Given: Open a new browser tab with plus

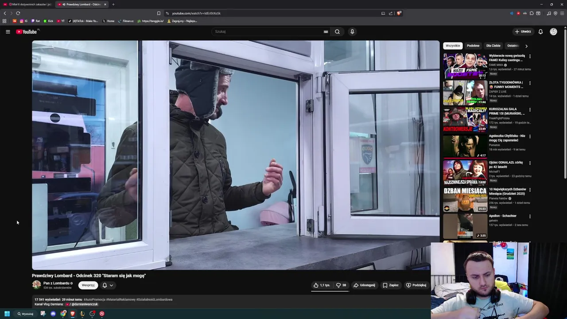Looking at the screenshot, I should tap(113, 4).
